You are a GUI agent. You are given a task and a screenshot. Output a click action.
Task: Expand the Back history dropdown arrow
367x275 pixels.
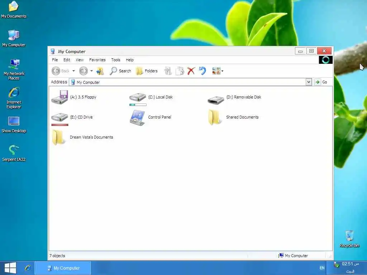[x=73, y=71]
